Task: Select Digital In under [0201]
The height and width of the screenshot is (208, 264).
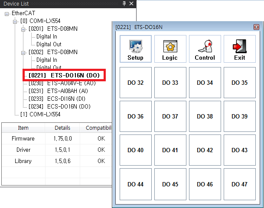Action: click(x=46, y=37)
